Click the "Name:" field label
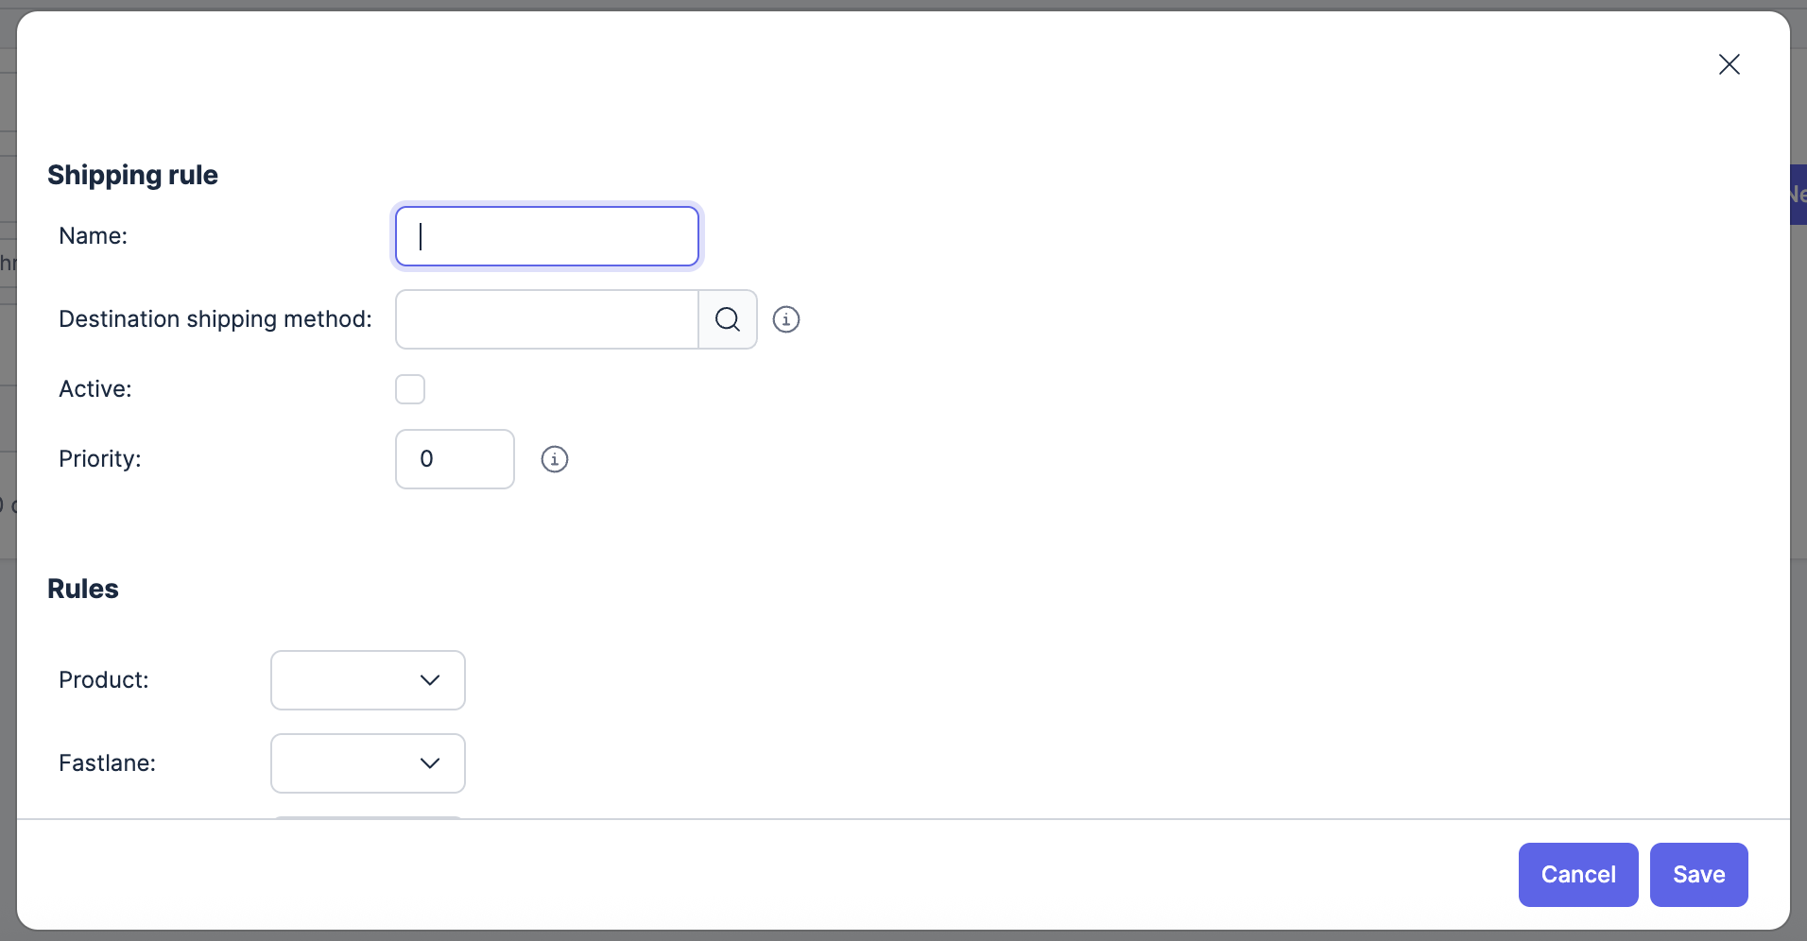 93,236
